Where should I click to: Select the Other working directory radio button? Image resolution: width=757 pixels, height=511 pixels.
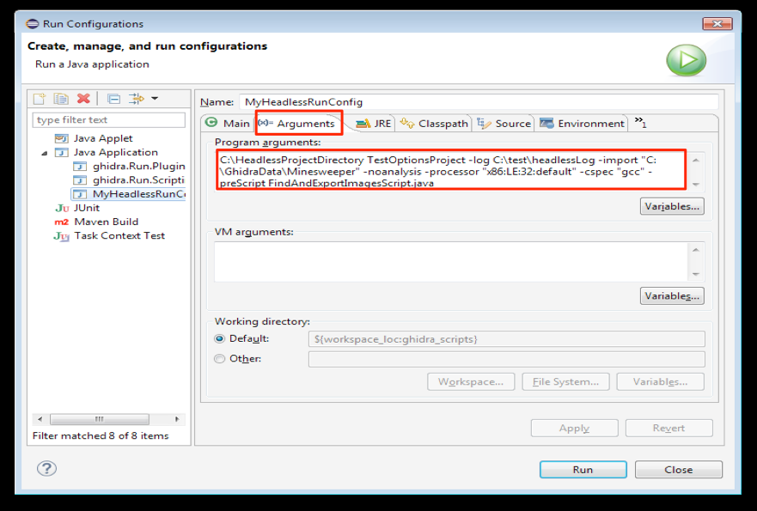(x=220, y=359)
